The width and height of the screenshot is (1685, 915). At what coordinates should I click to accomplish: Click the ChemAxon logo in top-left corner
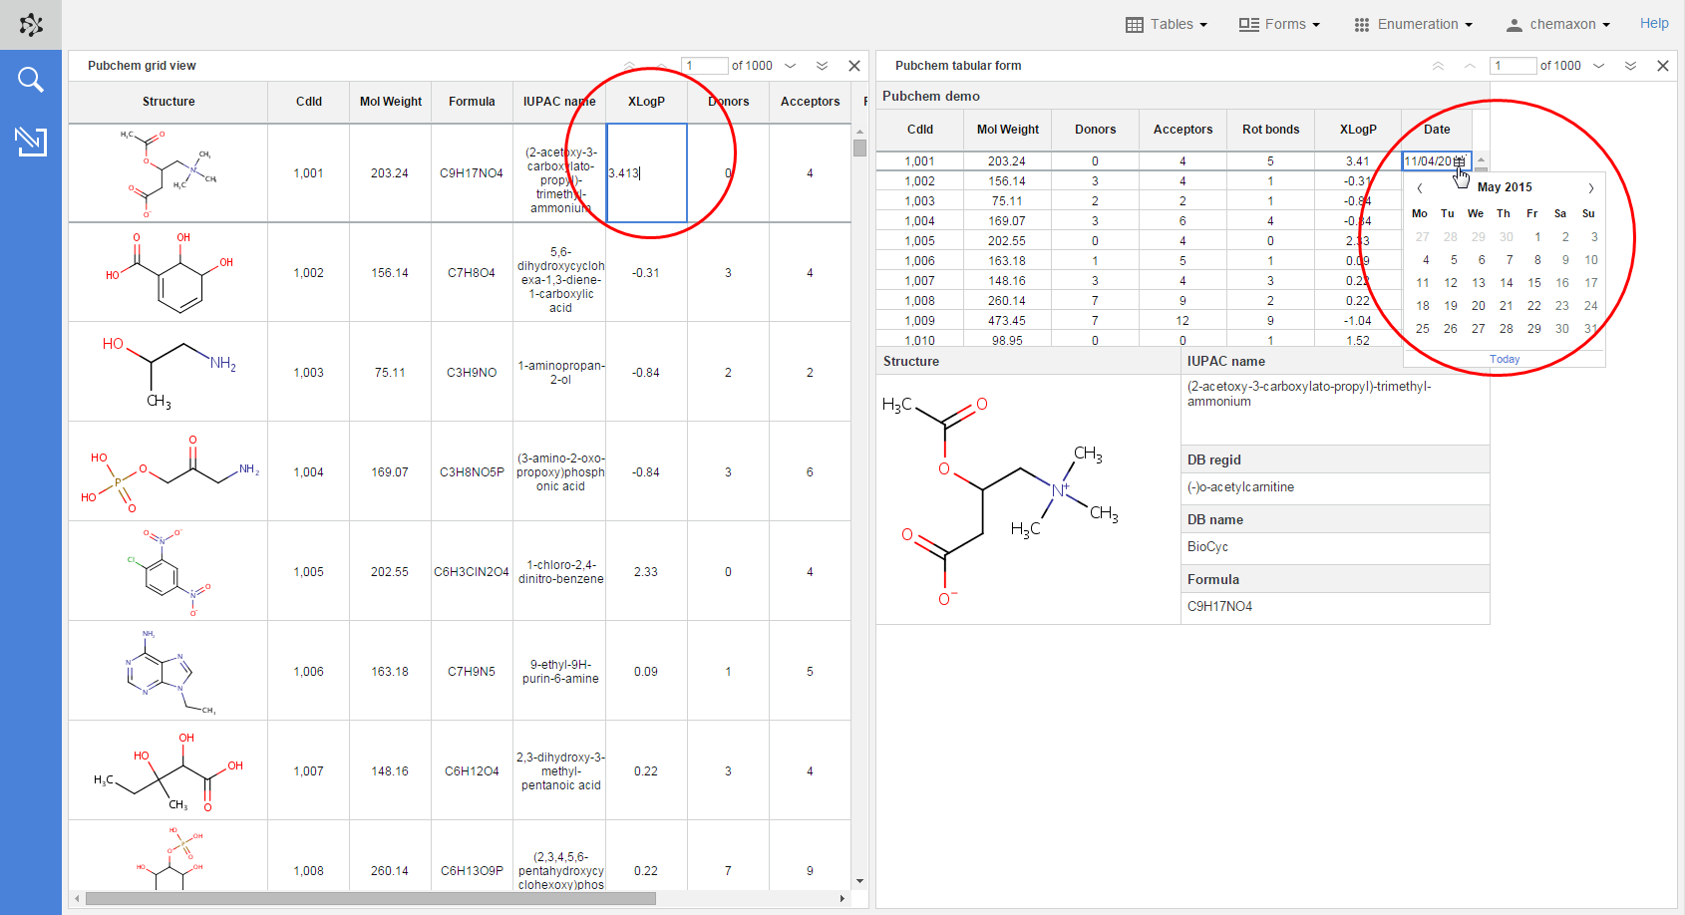click(31, 25)
